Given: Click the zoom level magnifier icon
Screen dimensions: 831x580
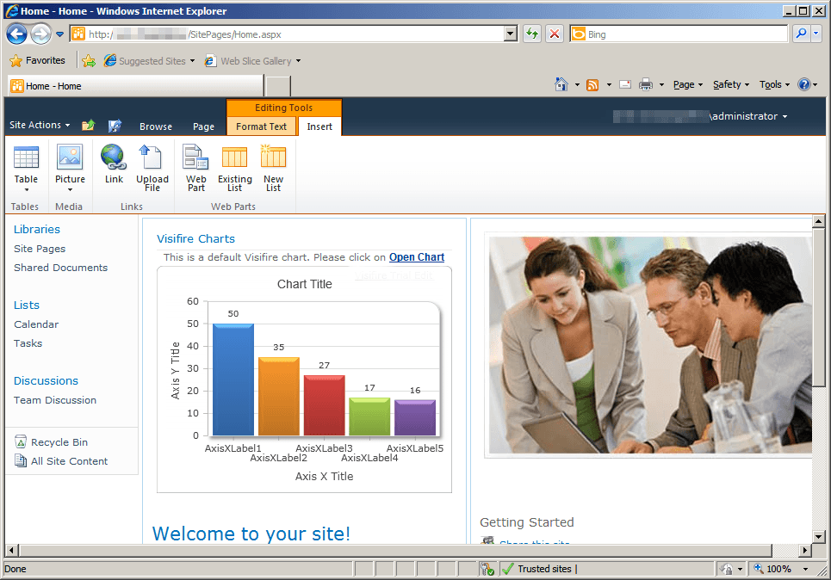Looking at the screenshot, I should click(759, 568).
